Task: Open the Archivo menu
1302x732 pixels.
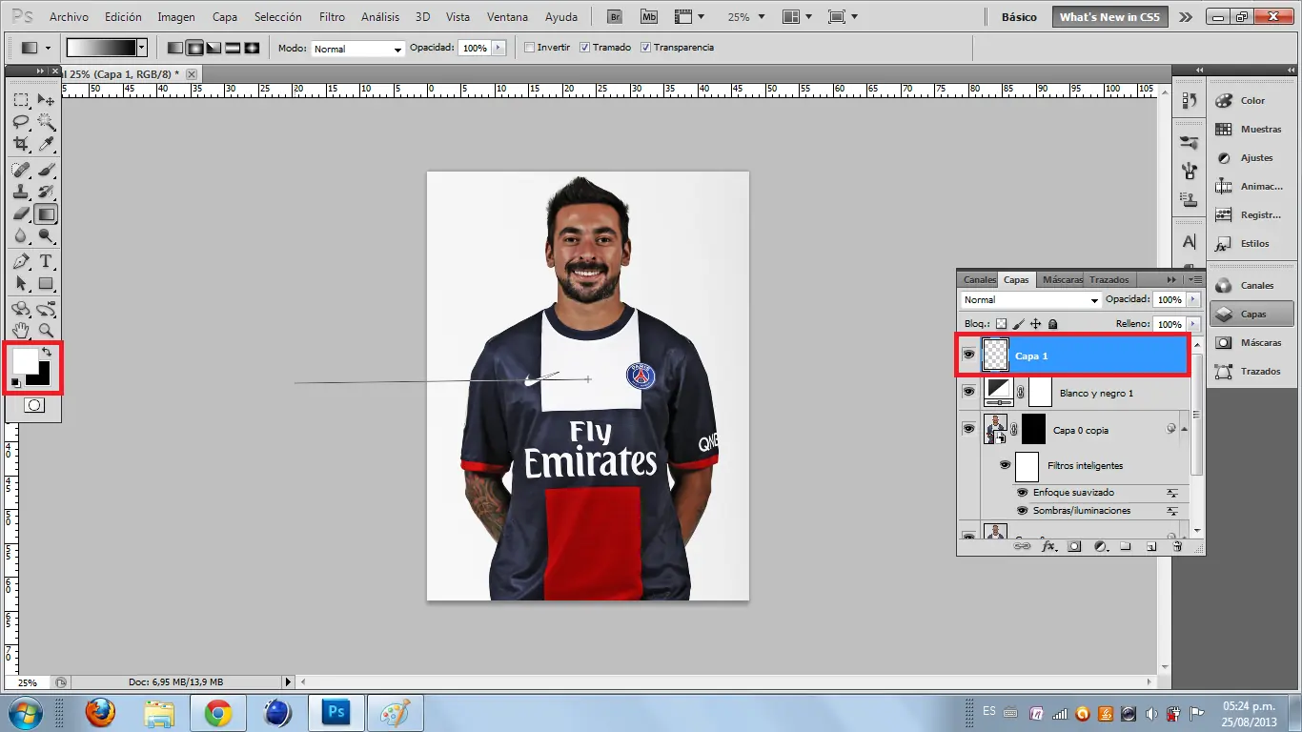Action: tap(69, 17)
